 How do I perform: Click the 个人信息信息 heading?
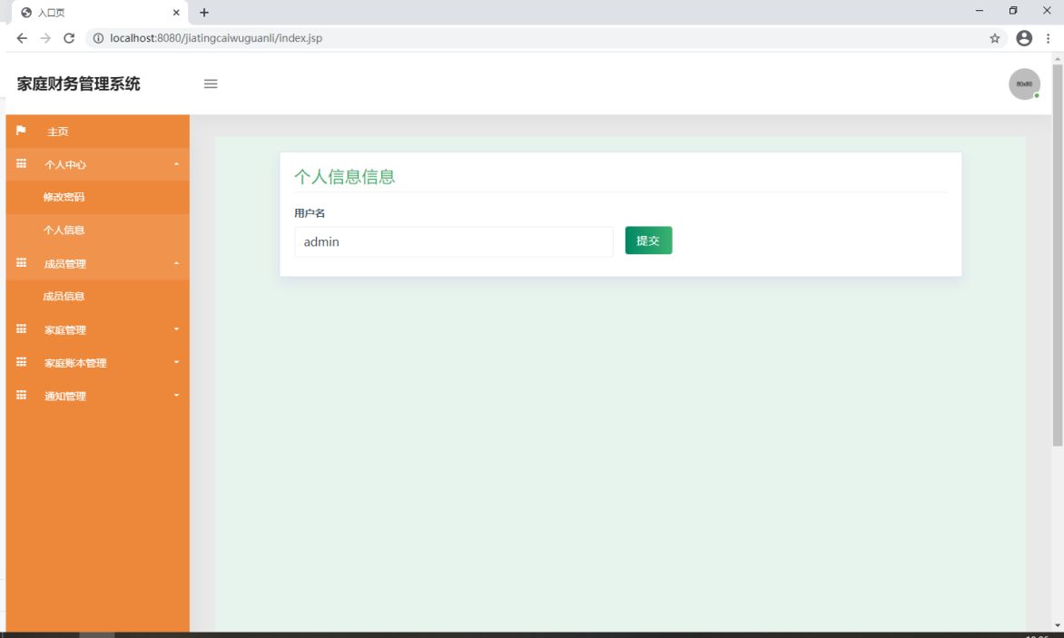tap(345, 177)
